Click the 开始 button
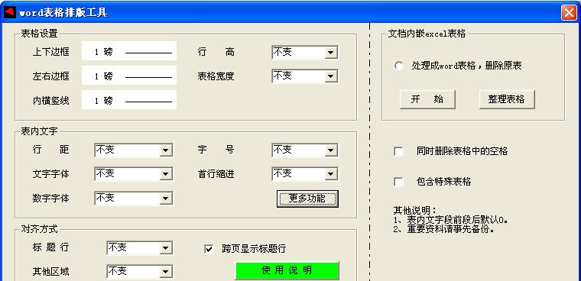581x281 pixels. [427, 99]
